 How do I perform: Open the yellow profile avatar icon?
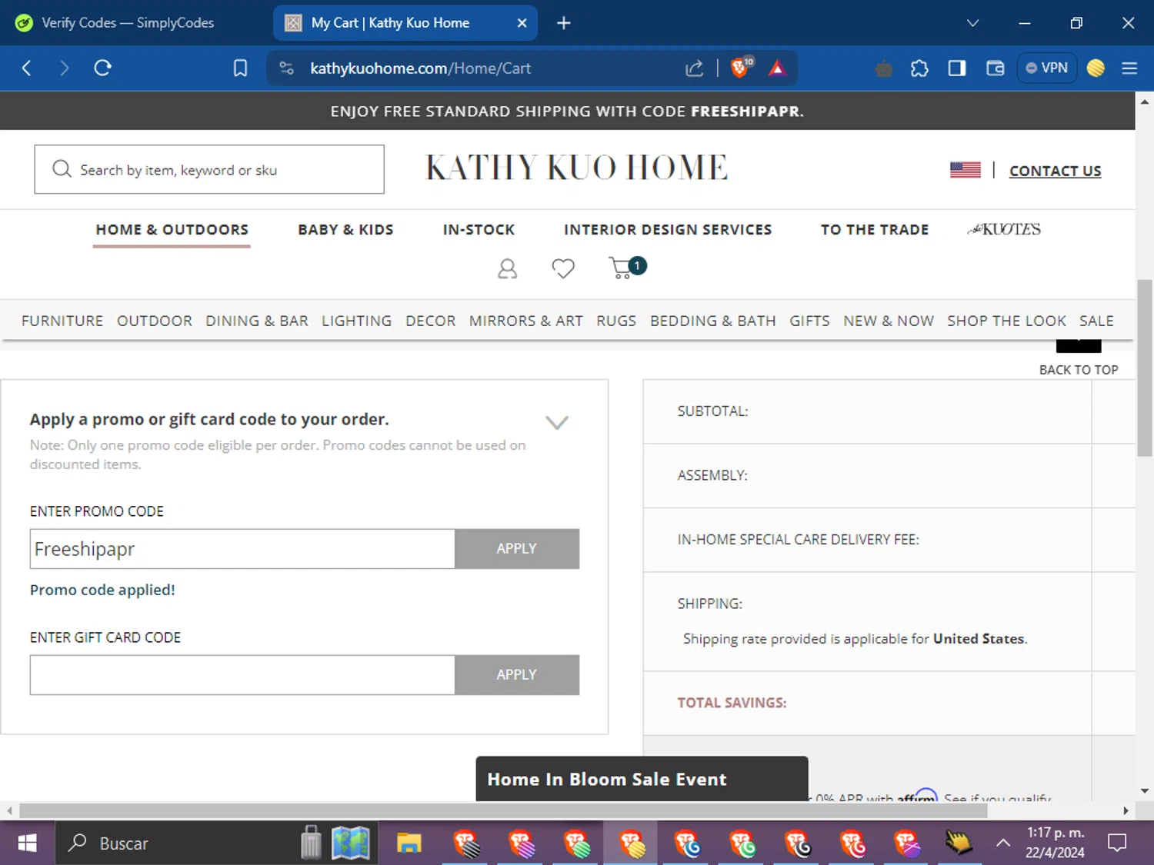coord(1096,68)
